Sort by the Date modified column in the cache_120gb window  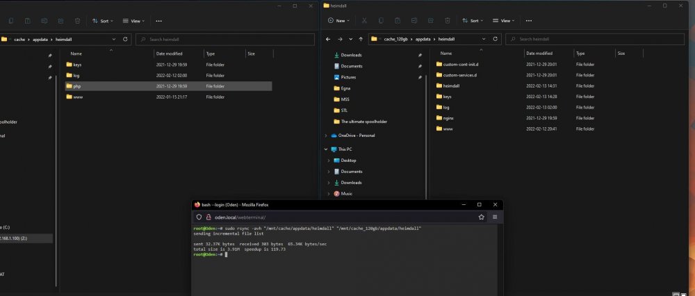tap(539, 54)
